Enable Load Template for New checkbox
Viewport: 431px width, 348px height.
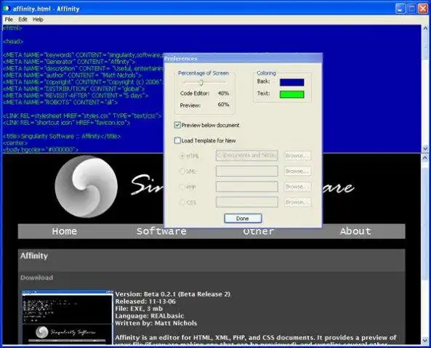(177, 141)
